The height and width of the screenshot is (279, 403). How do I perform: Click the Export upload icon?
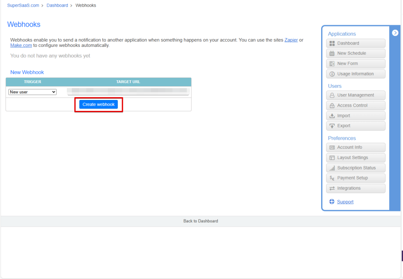coord(332,126)
